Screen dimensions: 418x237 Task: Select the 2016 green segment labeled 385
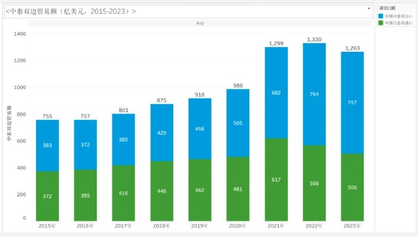(x=85, y=195)
